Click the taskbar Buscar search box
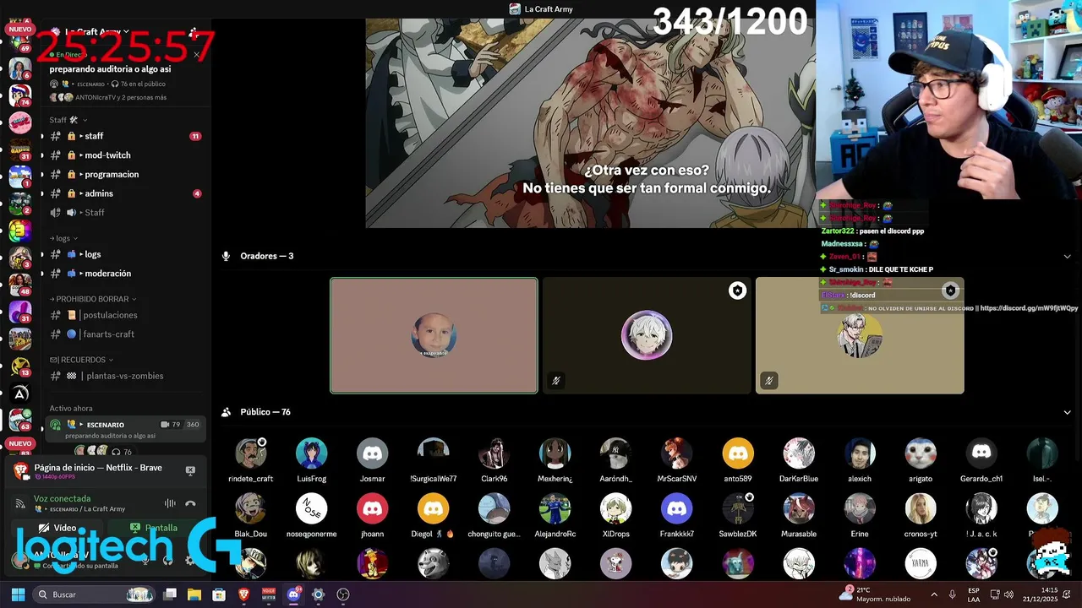 click(95, 594)
